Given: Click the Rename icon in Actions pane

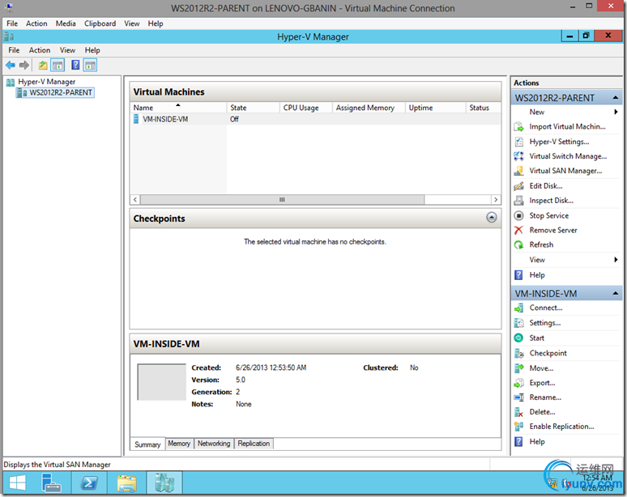Looking at the screenshot, I should tap(518, 397).
